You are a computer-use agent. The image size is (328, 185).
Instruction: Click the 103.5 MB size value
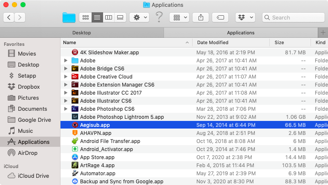coord(294,165)
